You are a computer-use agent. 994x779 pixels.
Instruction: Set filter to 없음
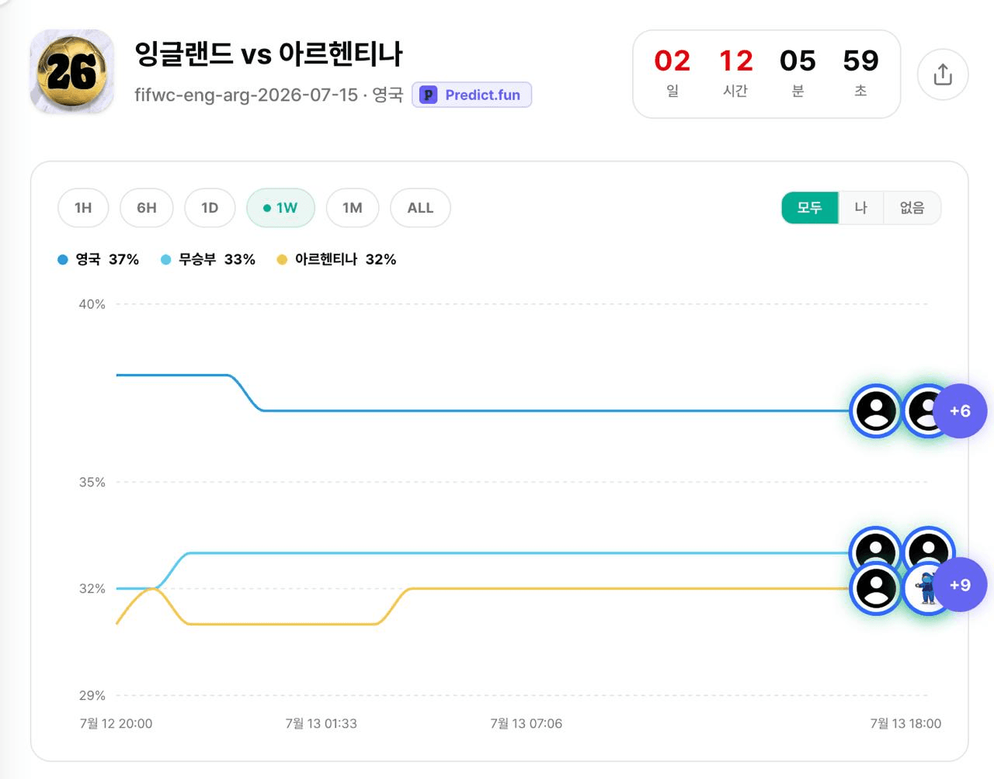(x=912, y=208)
